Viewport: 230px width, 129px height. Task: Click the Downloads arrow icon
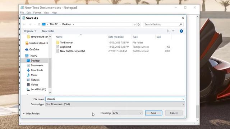[x=28, y=70]
